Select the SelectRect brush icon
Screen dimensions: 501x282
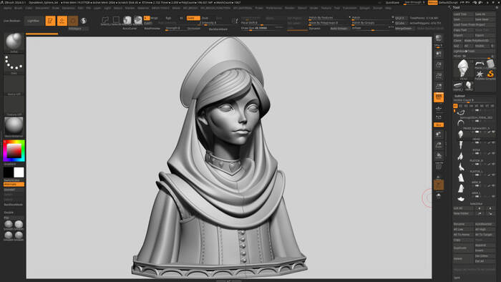116,21
